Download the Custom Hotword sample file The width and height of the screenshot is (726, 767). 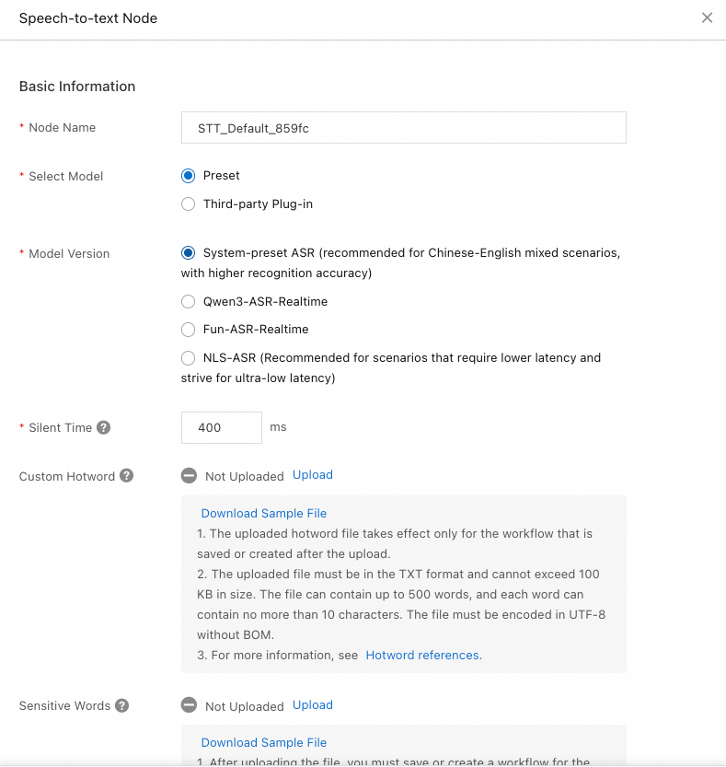[x=263, y=514]
